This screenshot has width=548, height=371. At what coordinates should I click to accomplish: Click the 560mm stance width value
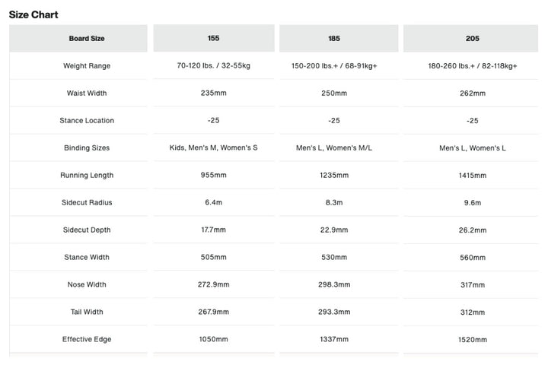point(473,257)
